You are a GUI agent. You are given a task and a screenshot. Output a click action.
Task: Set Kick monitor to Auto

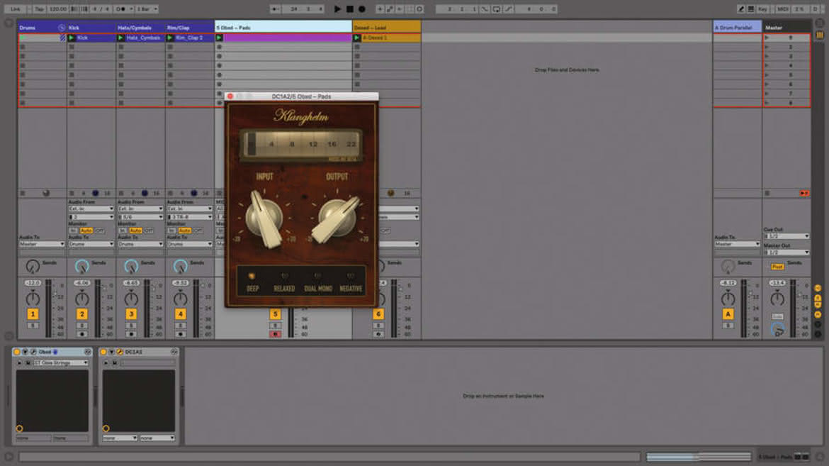(86, 231)
